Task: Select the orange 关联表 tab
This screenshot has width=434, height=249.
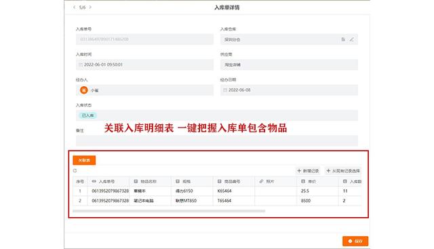Action: pyautogui.click(x=84, y=160)
